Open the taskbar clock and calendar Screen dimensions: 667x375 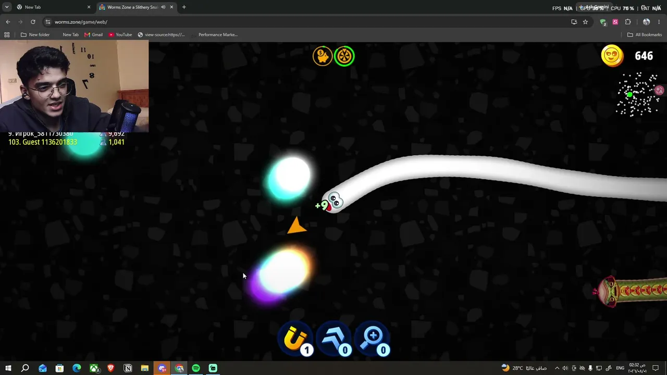pyautogui.click(x=637, y=368)
